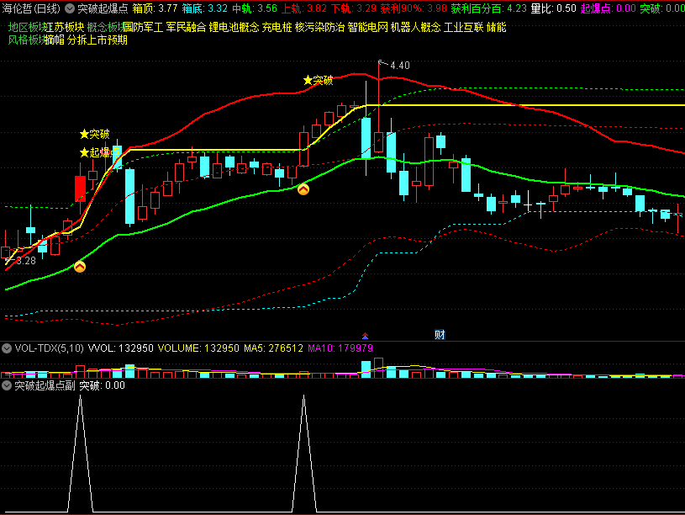This screenshot has width=685, height=515.
Task: Select the 机器人概念 concept sector
Action: click(416, 28)
